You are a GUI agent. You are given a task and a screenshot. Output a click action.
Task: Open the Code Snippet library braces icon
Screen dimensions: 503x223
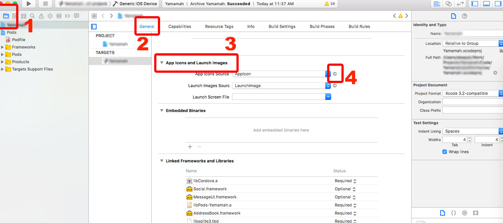point(453,213)
